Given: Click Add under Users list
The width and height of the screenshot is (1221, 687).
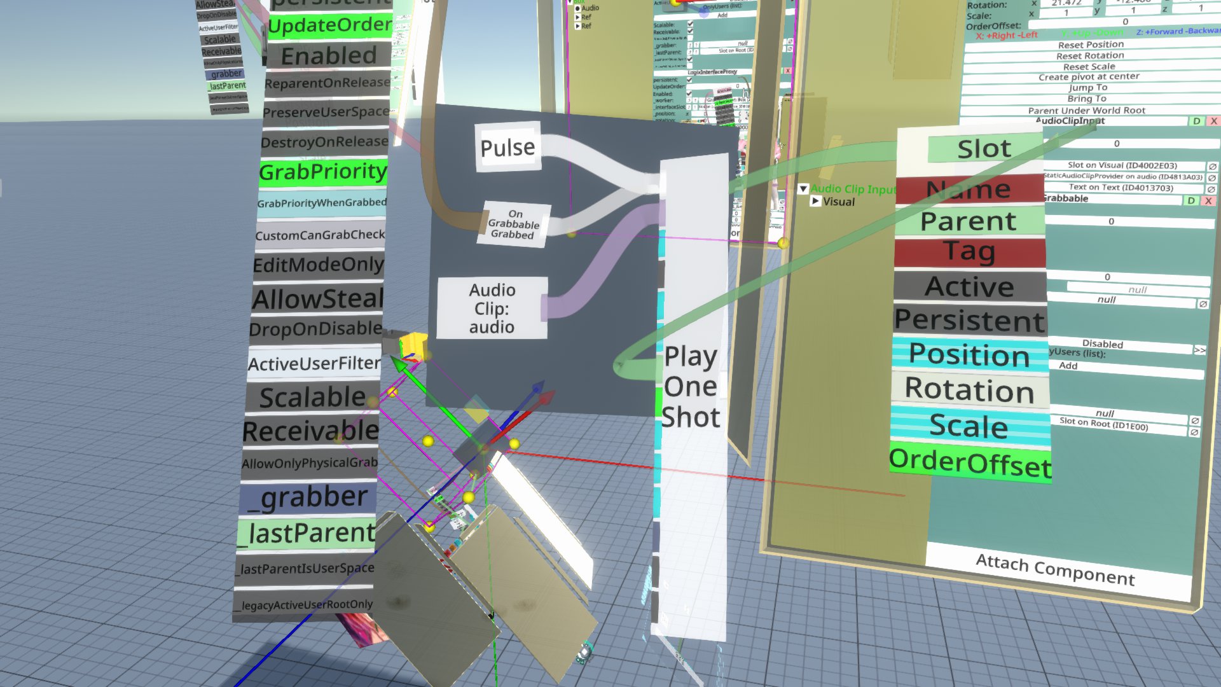Looking at the screenshot, I should point(1126,368).
